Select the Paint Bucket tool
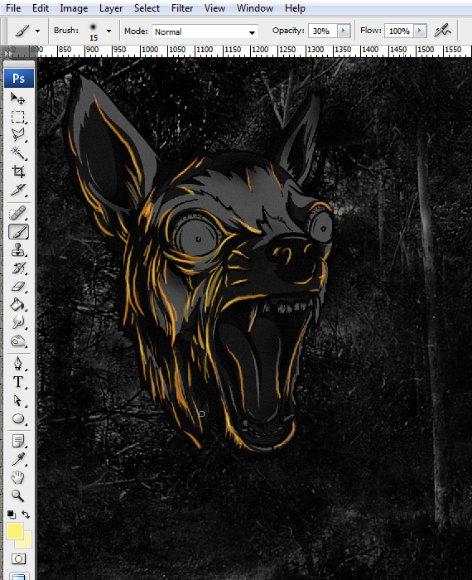This screenshot has width=472, height=580. coord(17,305)
